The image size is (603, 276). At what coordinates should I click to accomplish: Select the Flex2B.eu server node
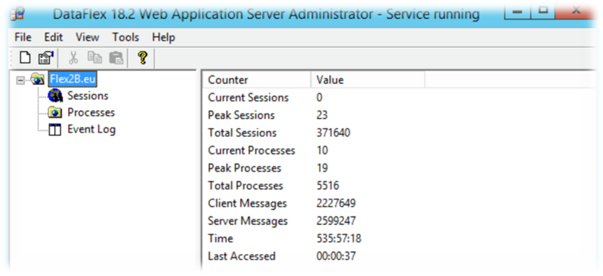click(x=72, y=80)
